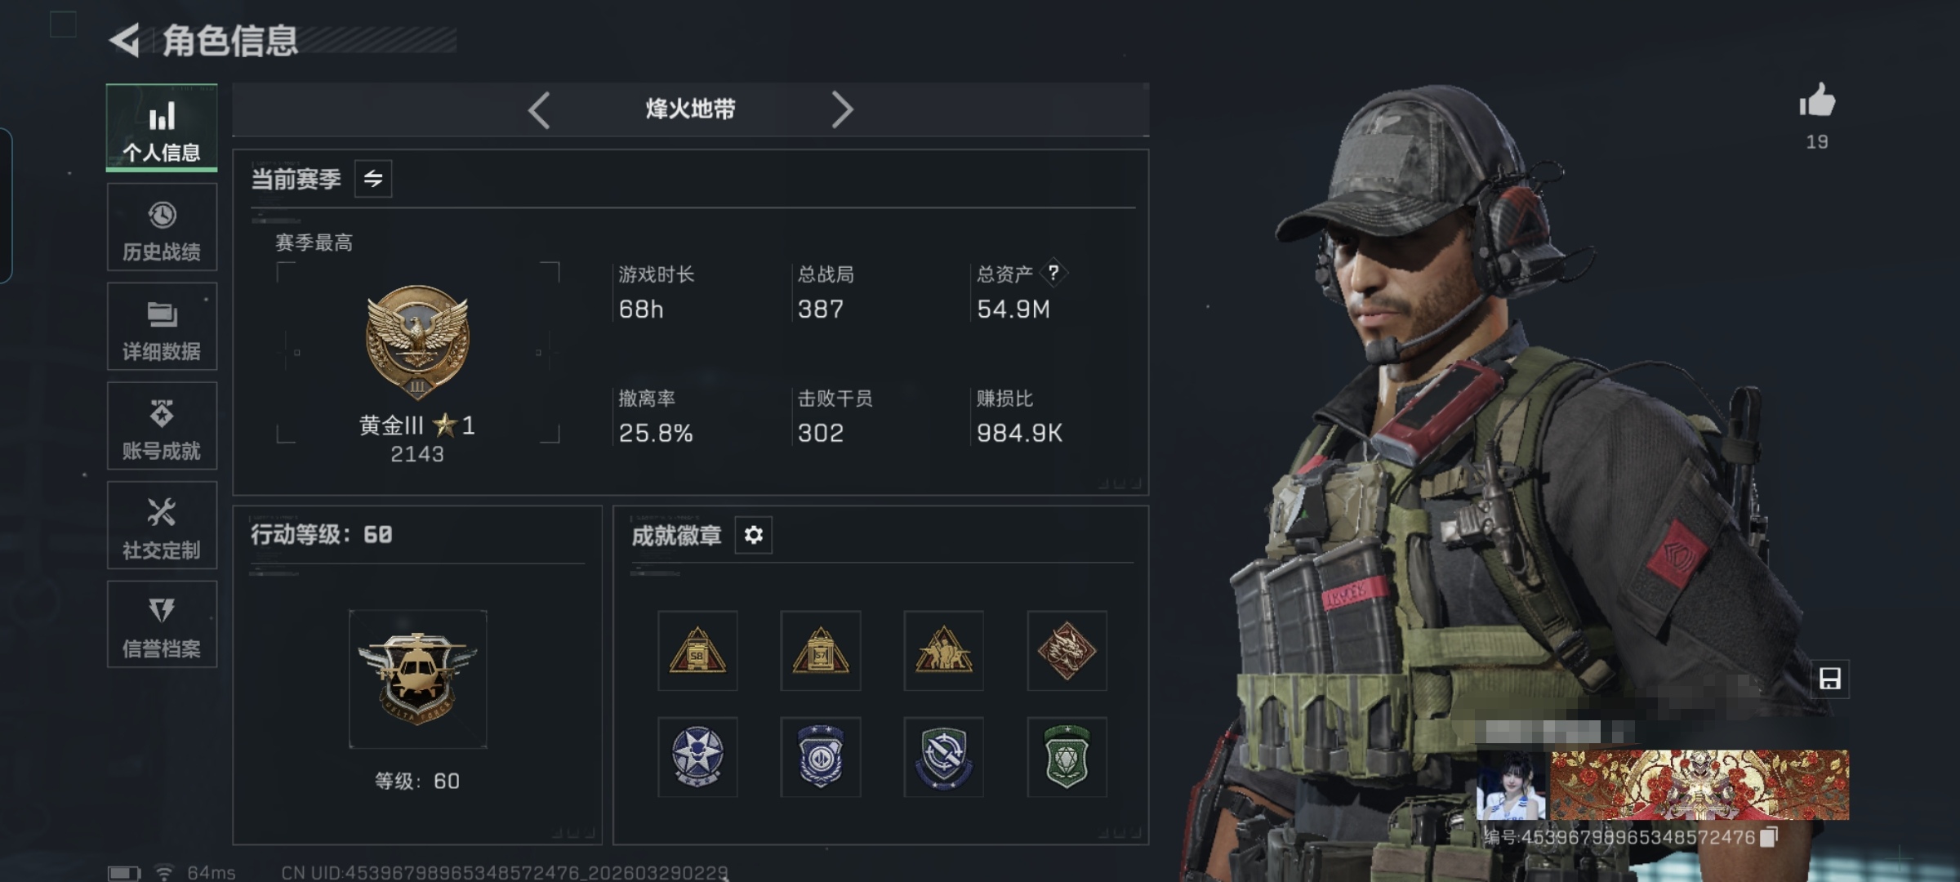Click the save icon beside the character

(x=1829, y=679)
